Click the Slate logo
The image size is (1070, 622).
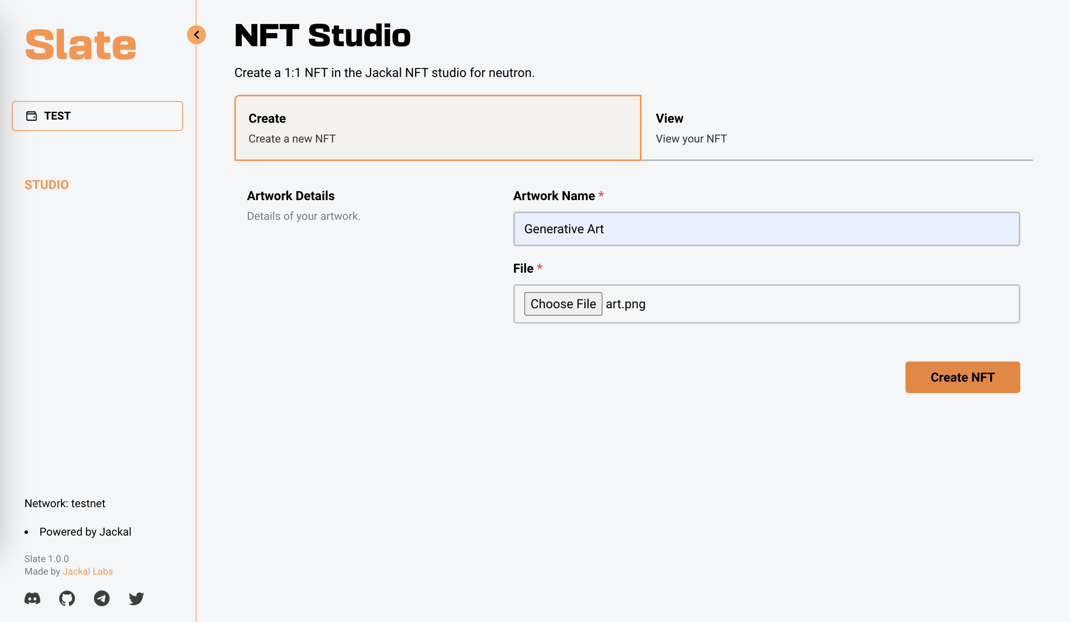[x=80, y=45]
